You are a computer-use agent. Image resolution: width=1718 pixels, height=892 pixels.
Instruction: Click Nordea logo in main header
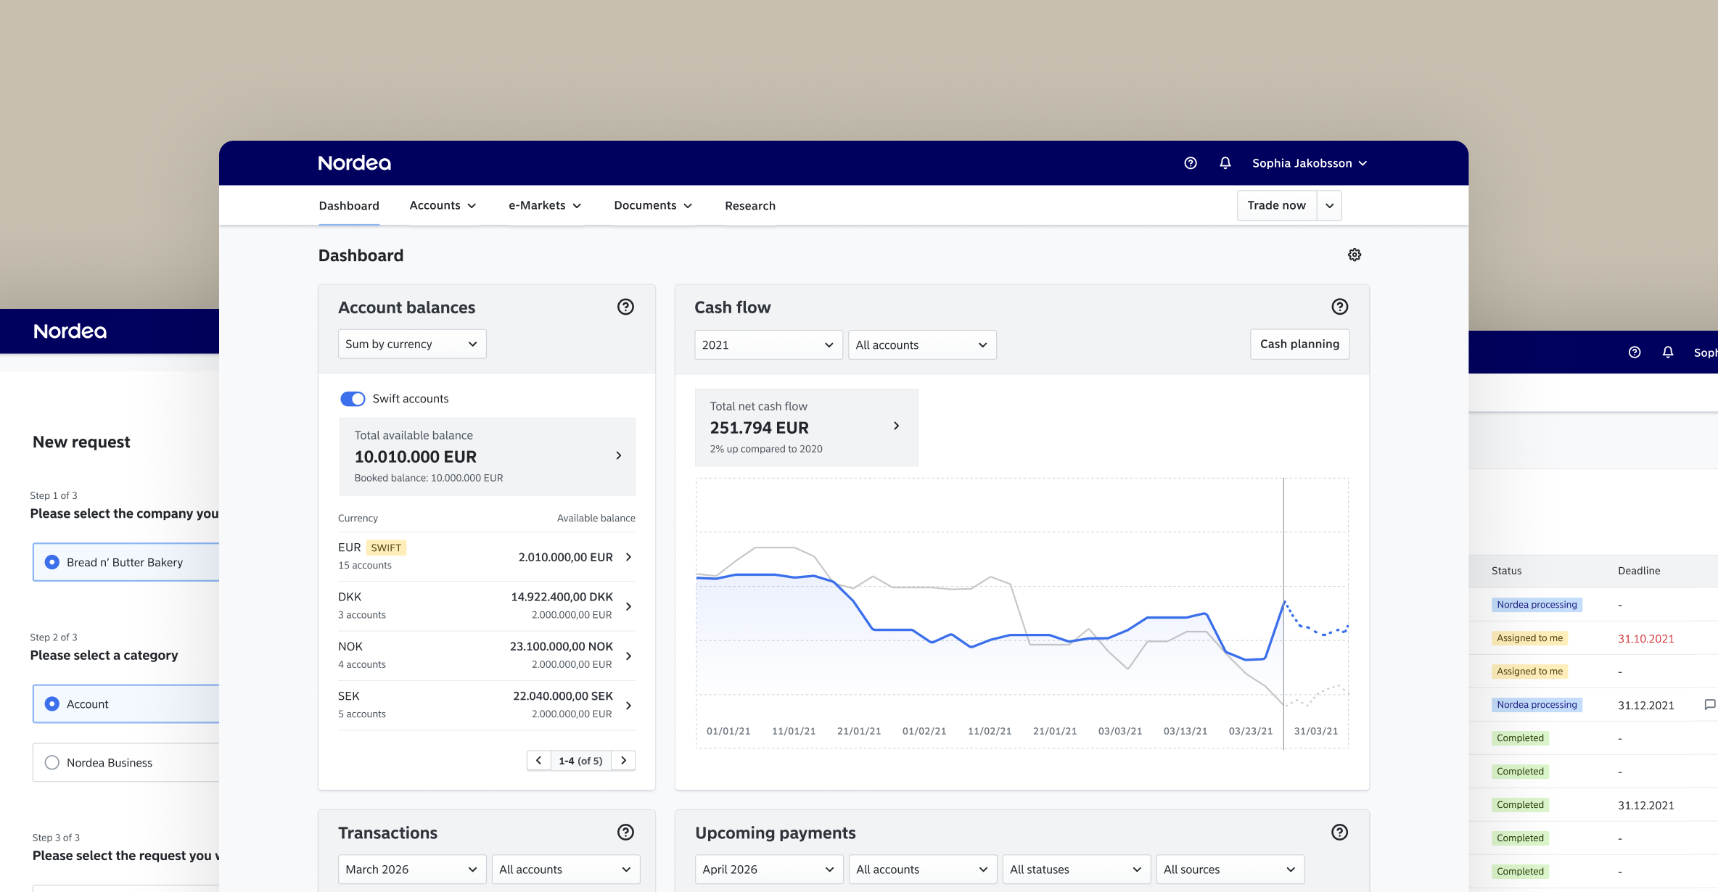pos(355,163)
